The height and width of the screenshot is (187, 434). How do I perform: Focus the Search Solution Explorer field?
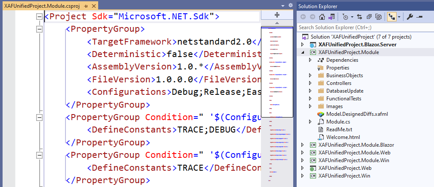click(365, 27)
